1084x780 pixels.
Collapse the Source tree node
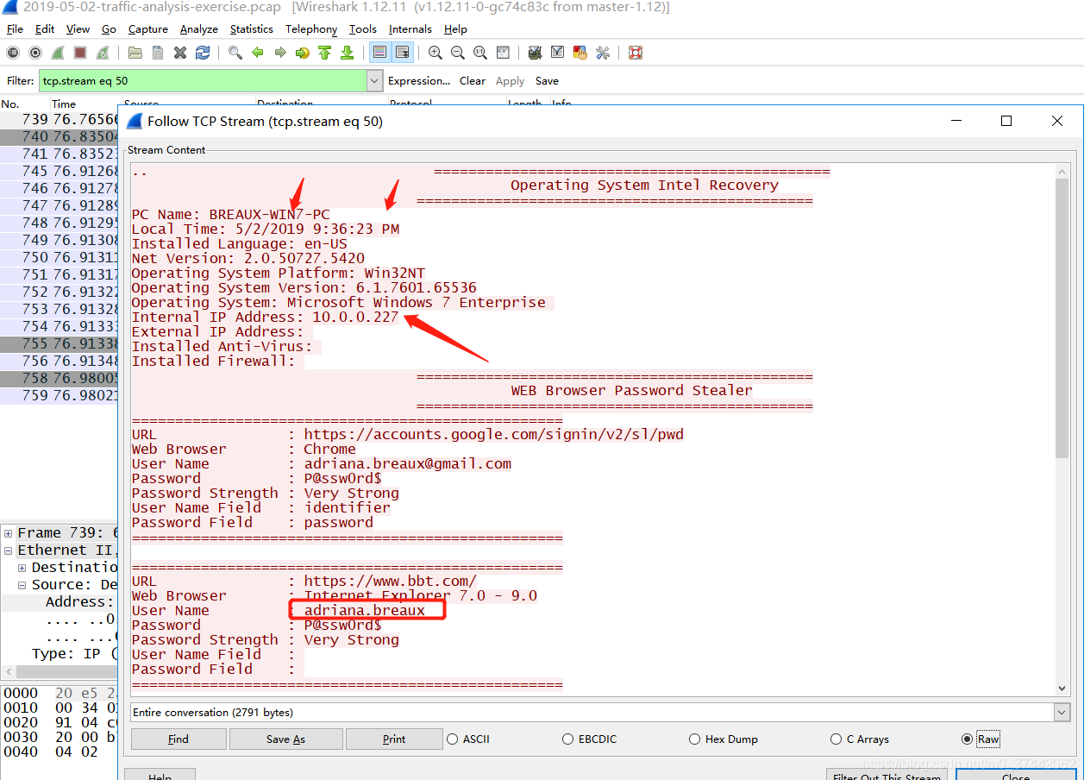click(22, 585)
